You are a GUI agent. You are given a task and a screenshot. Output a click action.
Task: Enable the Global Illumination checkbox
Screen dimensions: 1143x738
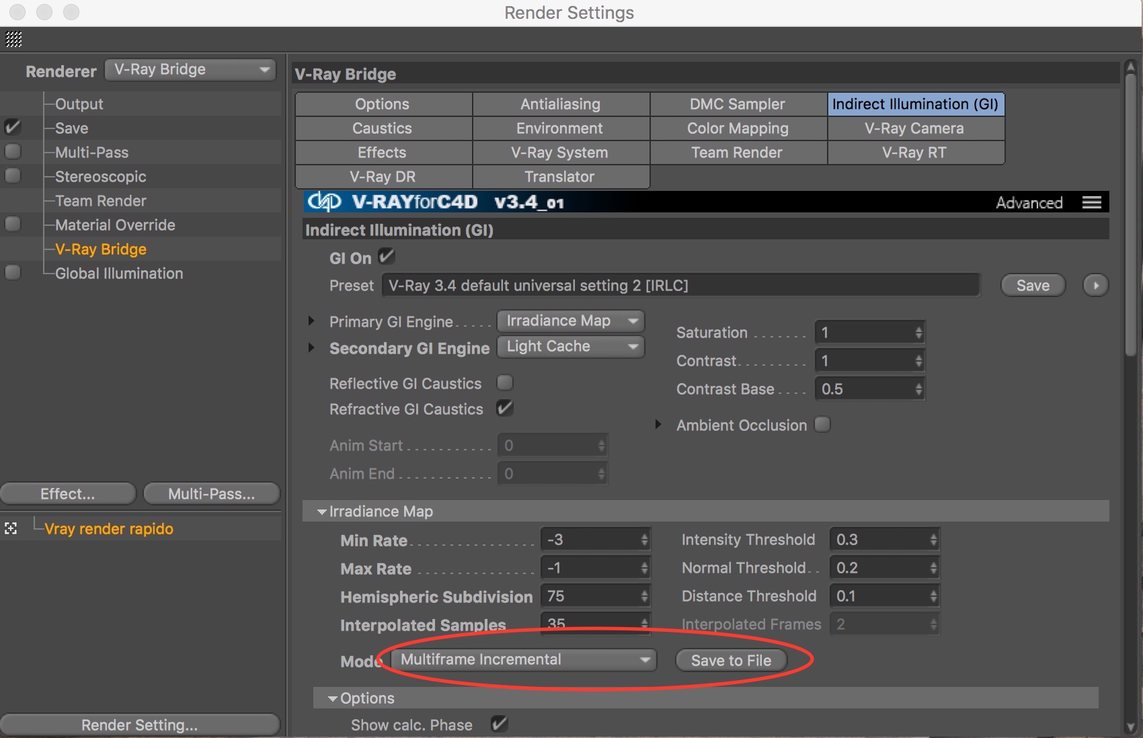(13, 272)
